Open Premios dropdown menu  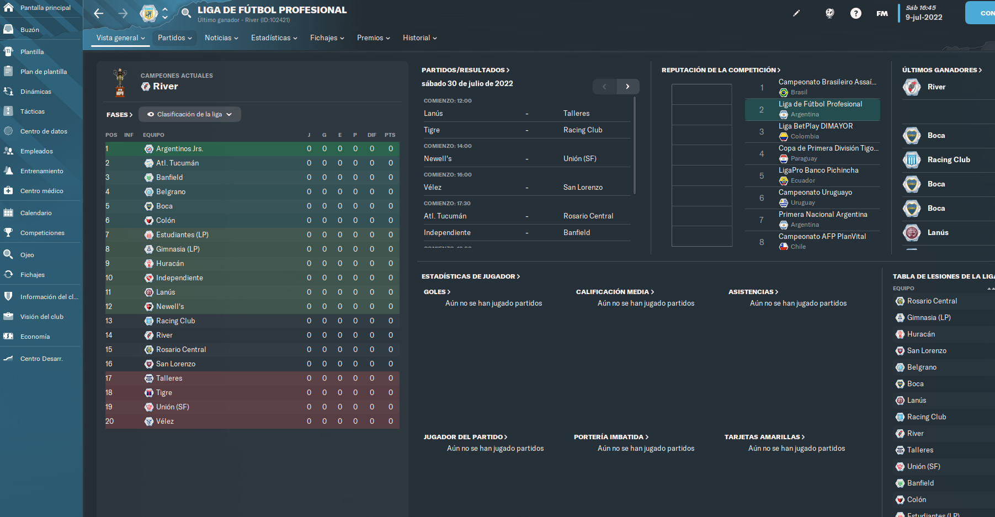click(373, 38)
